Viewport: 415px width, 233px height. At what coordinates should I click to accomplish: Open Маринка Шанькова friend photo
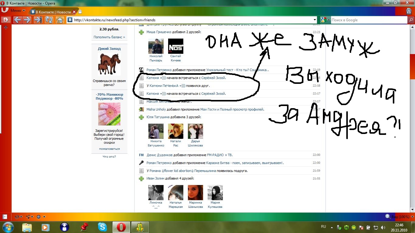pos(195,193)
